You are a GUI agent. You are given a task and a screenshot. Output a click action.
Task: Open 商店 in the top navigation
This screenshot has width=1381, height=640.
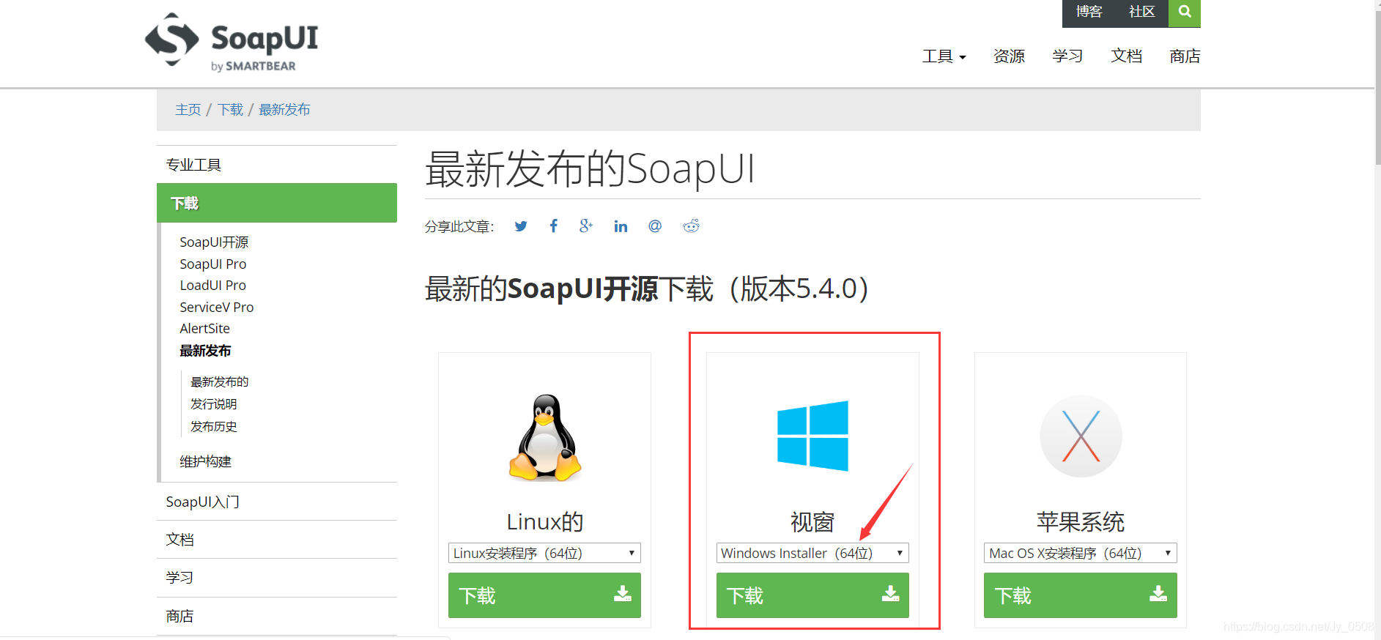[x=1185, y=56]
